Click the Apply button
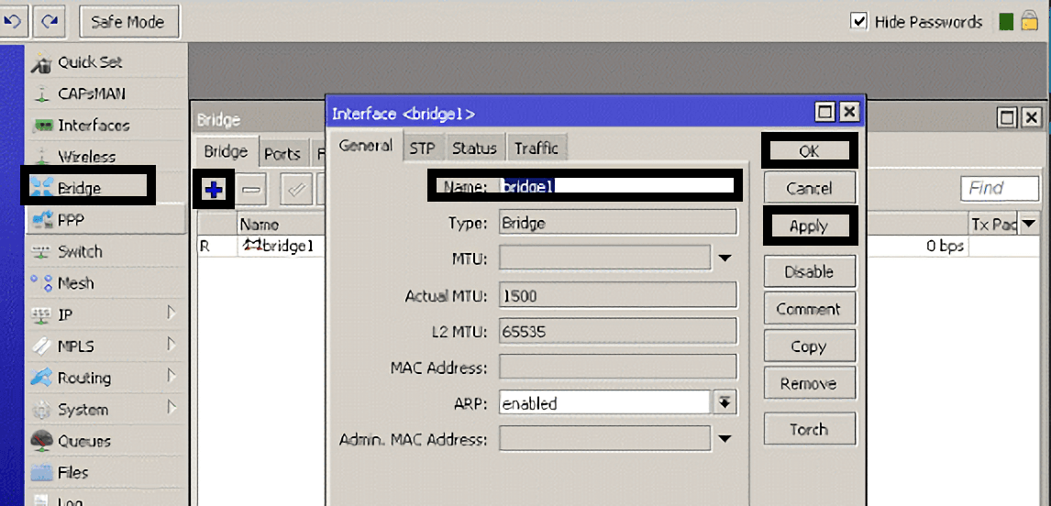The image size is (1051, 506). (x=809, y=225)
